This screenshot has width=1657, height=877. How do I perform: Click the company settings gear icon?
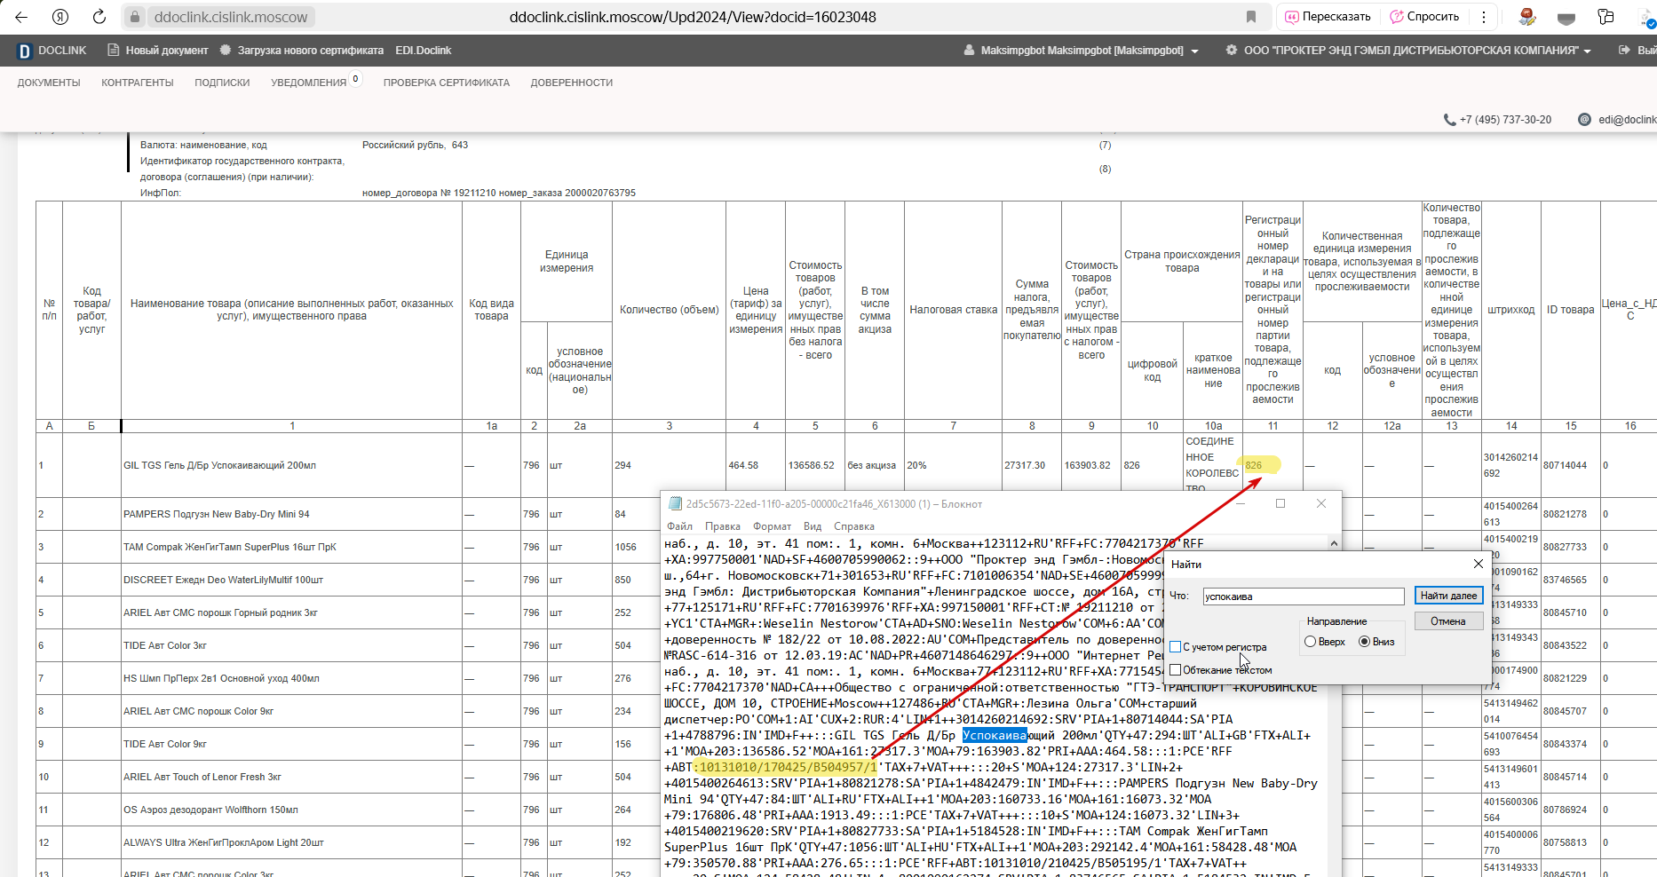tap(1232, 51)
